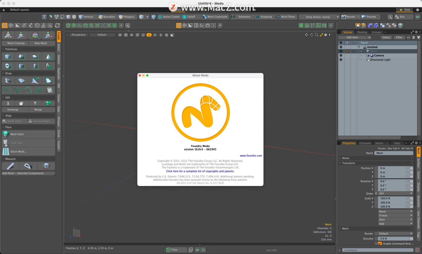422x254 pixels.
Task: Select the Tack Tool
Action: [16, 143]
